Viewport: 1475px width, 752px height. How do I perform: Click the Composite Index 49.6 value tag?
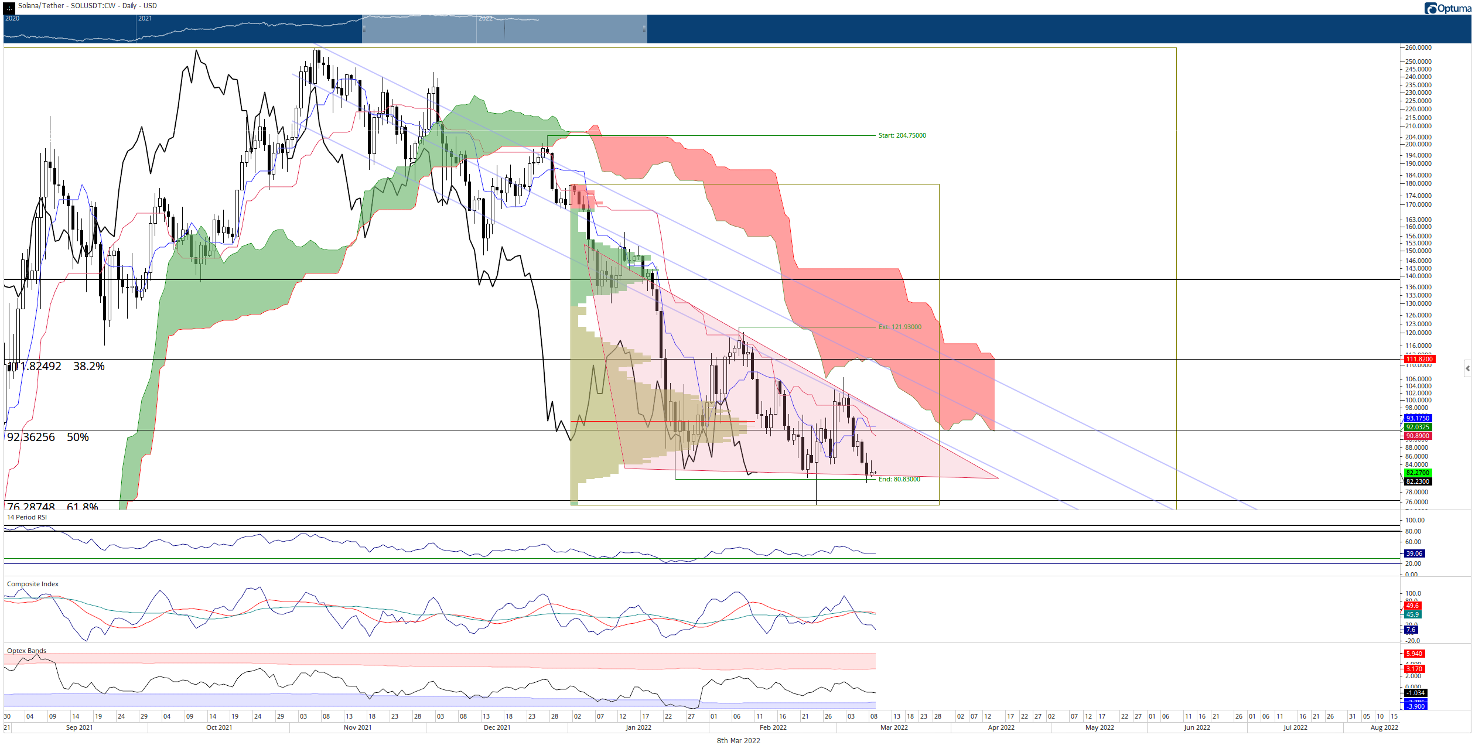1413,606
